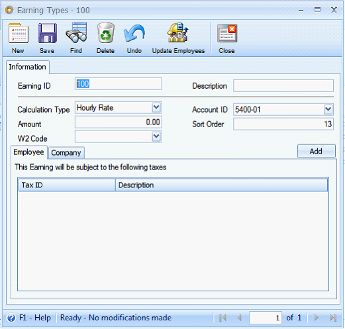Click the Add button
The width and height of the screenshot is (345, 329).
316,151
